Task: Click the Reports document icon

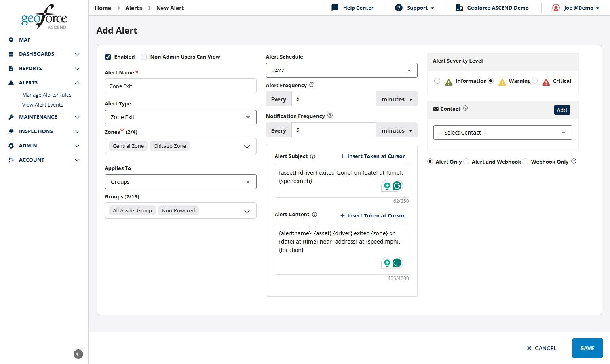Action: pyautogui.click(x=11, y=69)
